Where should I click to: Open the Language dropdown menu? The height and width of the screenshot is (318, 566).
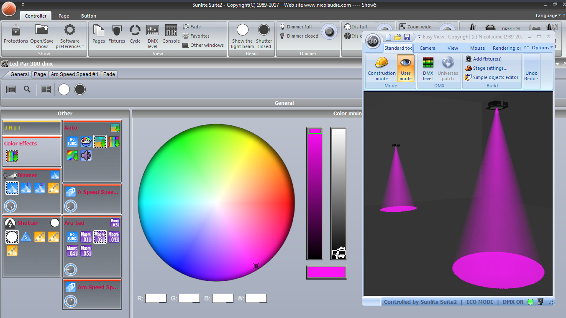pos(548,15)
